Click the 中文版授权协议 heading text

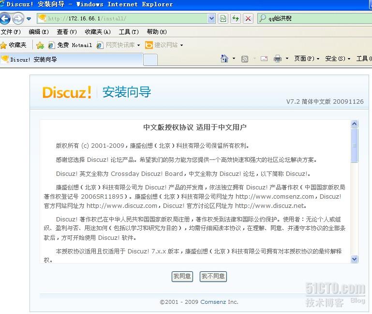[168, 127]
